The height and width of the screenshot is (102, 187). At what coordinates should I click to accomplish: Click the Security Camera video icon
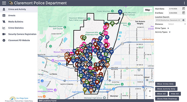(4, 34)
